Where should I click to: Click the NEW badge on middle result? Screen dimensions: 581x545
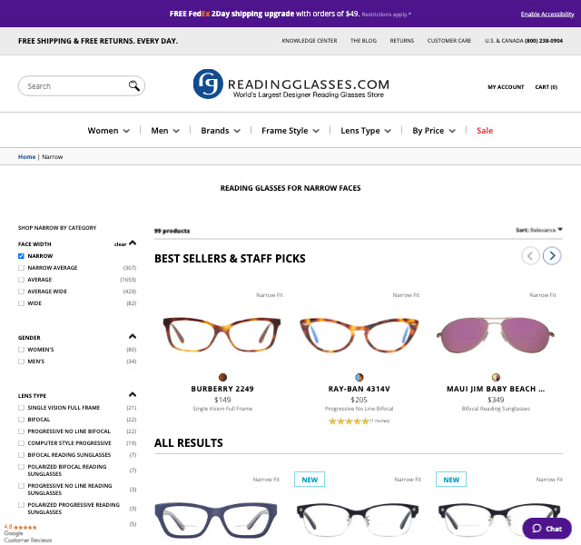(x=310, y=480)
